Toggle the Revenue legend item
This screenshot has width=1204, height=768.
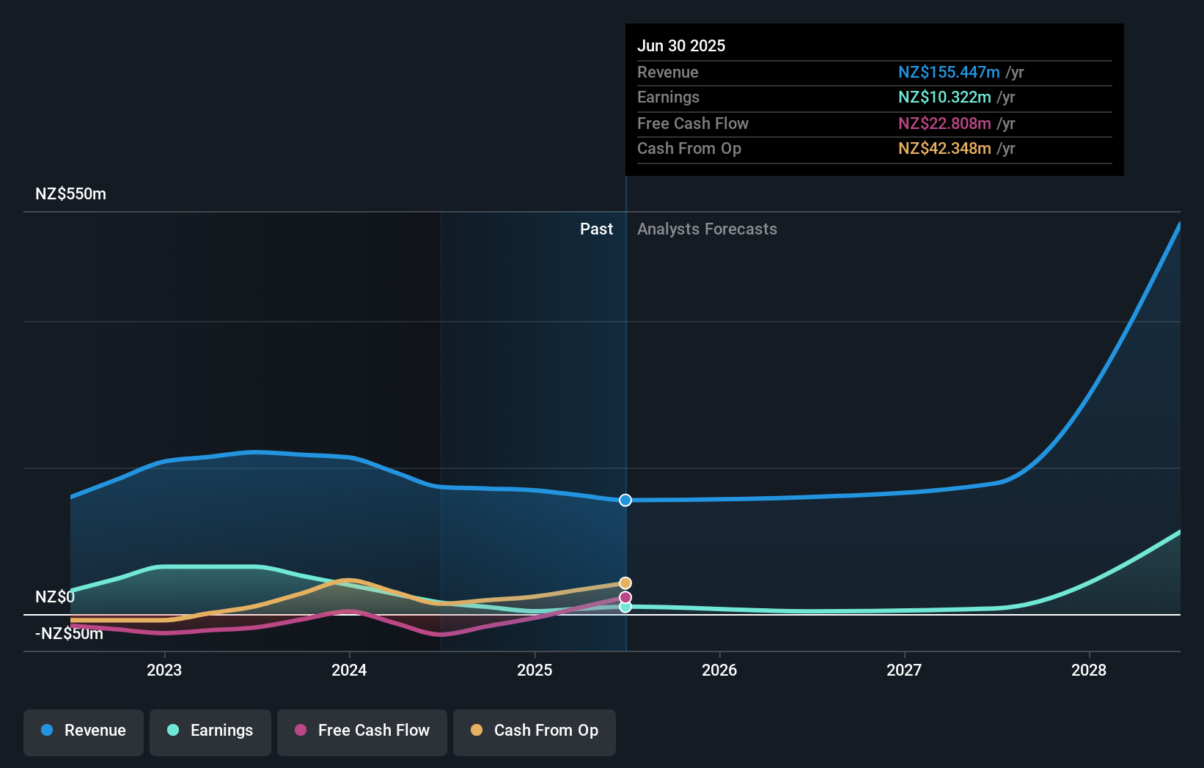[x=83, y=731]
